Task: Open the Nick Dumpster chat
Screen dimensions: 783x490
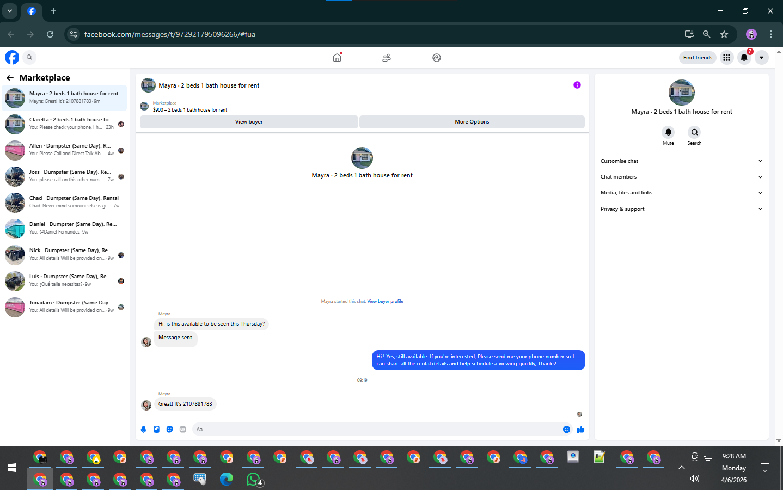Action: click(65, 255)
